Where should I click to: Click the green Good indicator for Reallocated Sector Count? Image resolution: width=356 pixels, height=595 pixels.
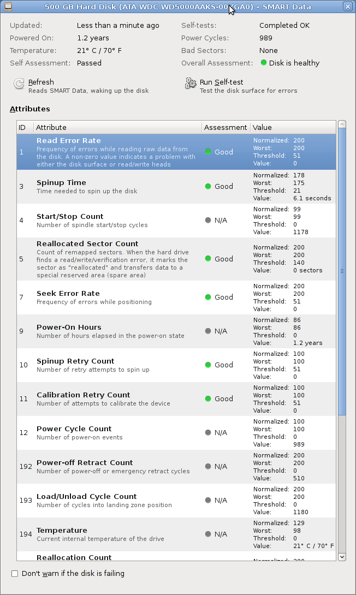click(x=208, y=258)
